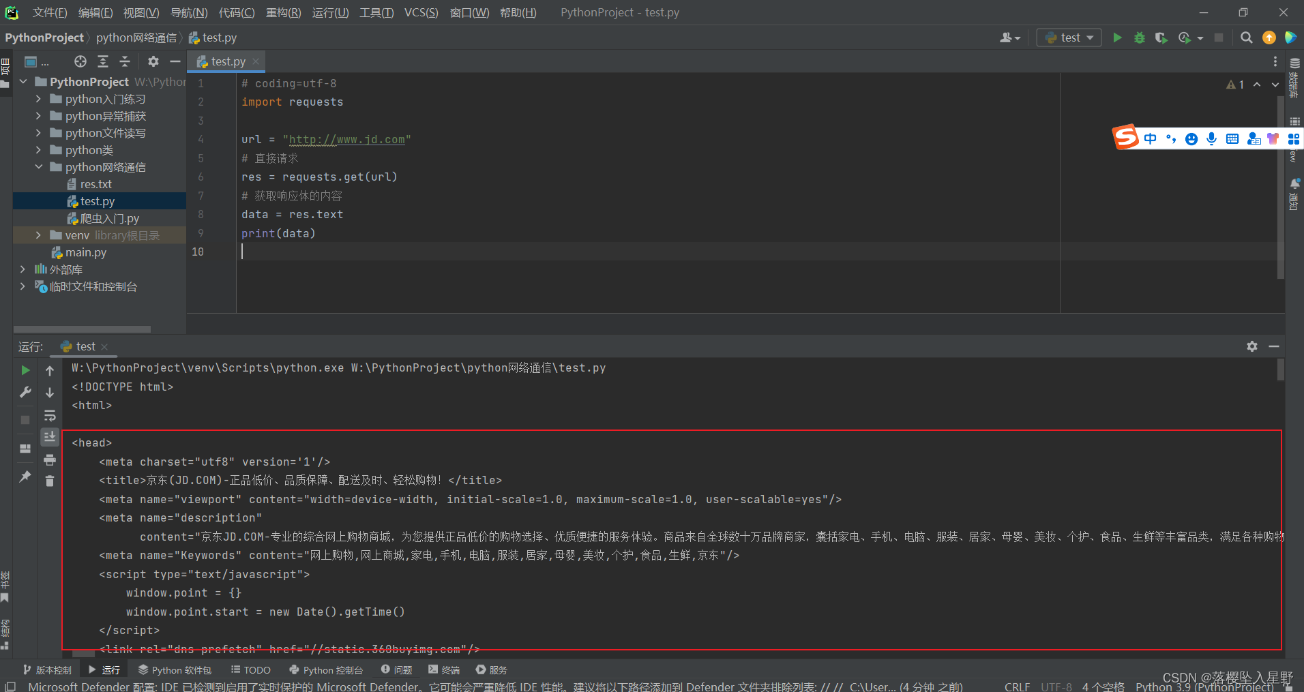Screen dimensions: 1304x692
Task: Click the orange update arrow icon
Action: pyautogui.click(x=1269, y=37)
